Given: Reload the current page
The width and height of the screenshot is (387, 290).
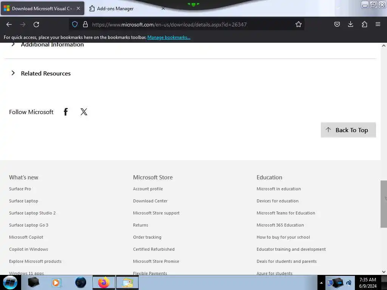Looking at the screenshot, I should click(36, 25).
